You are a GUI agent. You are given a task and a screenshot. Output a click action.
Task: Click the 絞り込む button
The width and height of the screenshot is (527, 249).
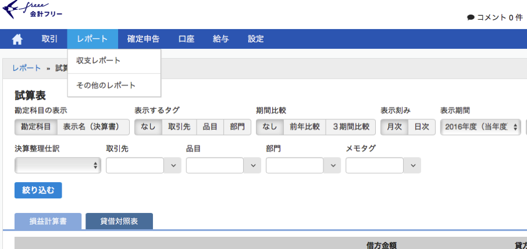tap(38, 190)
